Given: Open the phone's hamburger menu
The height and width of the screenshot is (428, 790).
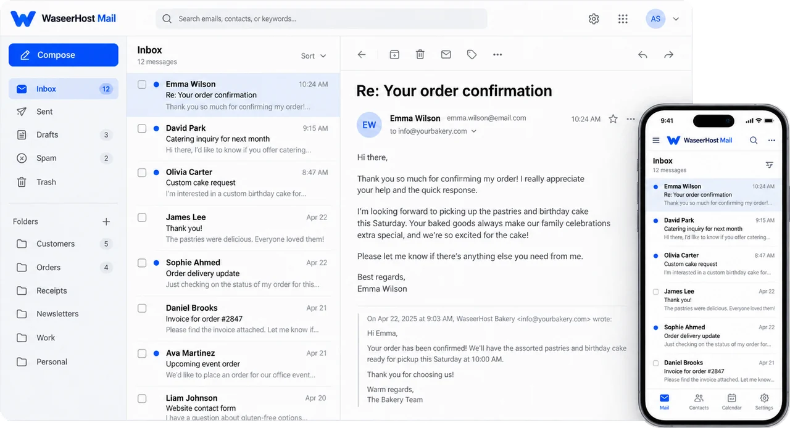Looking at the screenshot, I should coord(656,141).
